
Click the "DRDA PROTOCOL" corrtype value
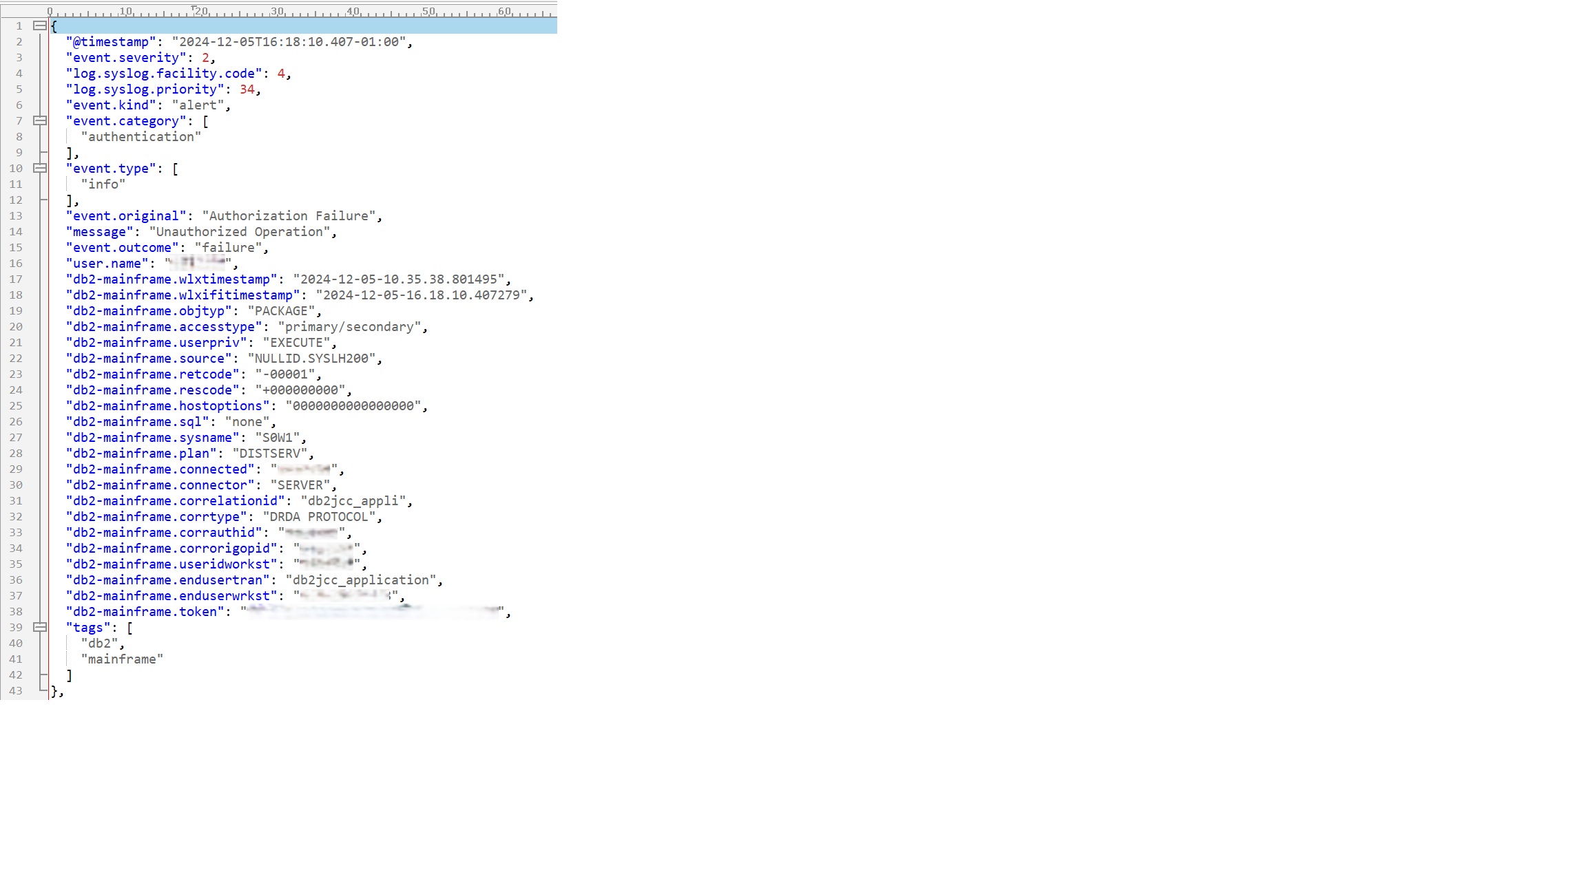point(319,517)
